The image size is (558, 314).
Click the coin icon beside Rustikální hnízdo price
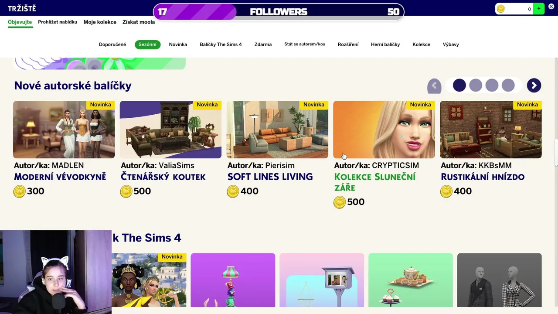tap(446, 191)
